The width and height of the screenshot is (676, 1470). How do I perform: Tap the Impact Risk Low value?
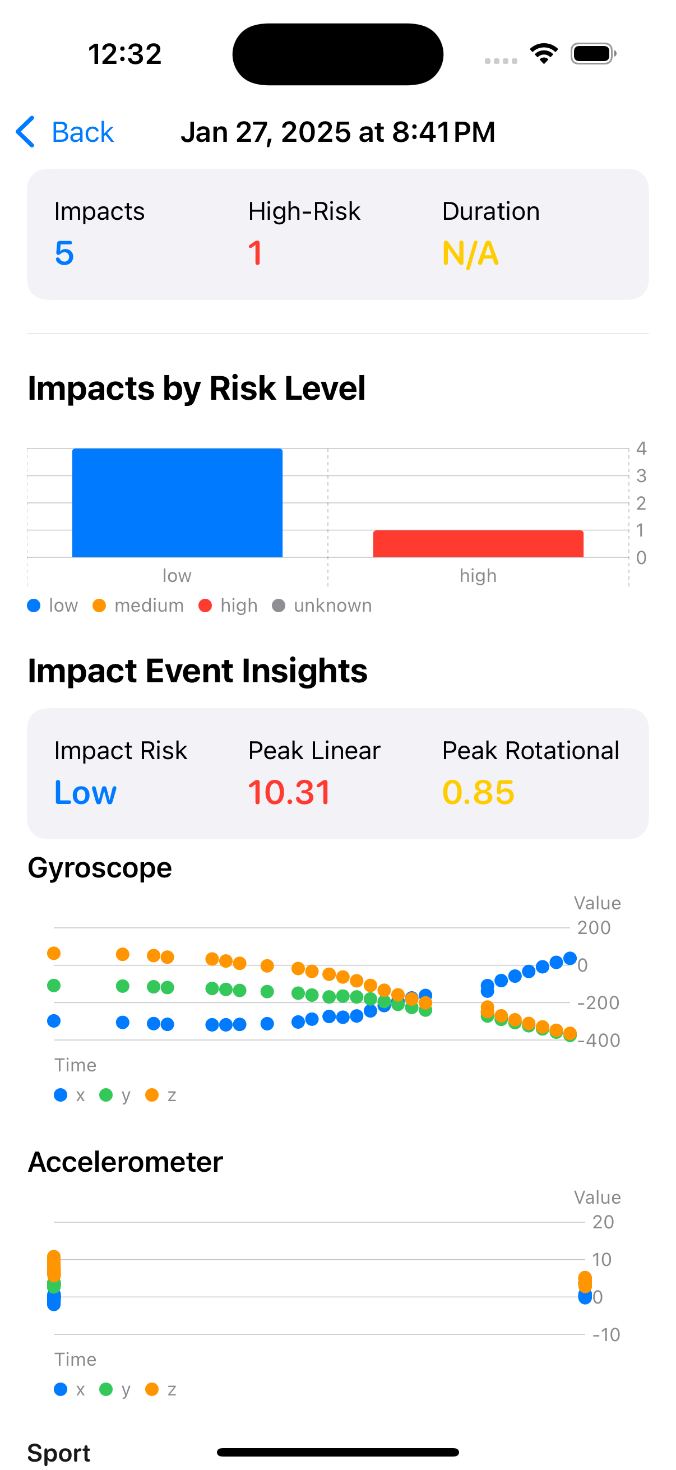pyautogui.click(x=86, y=792)
